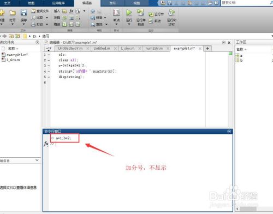Toggle breakpoint on line 3 dash
Viewport: 273px width, 214px height.
pyautogui.click(x=49, y=66)
